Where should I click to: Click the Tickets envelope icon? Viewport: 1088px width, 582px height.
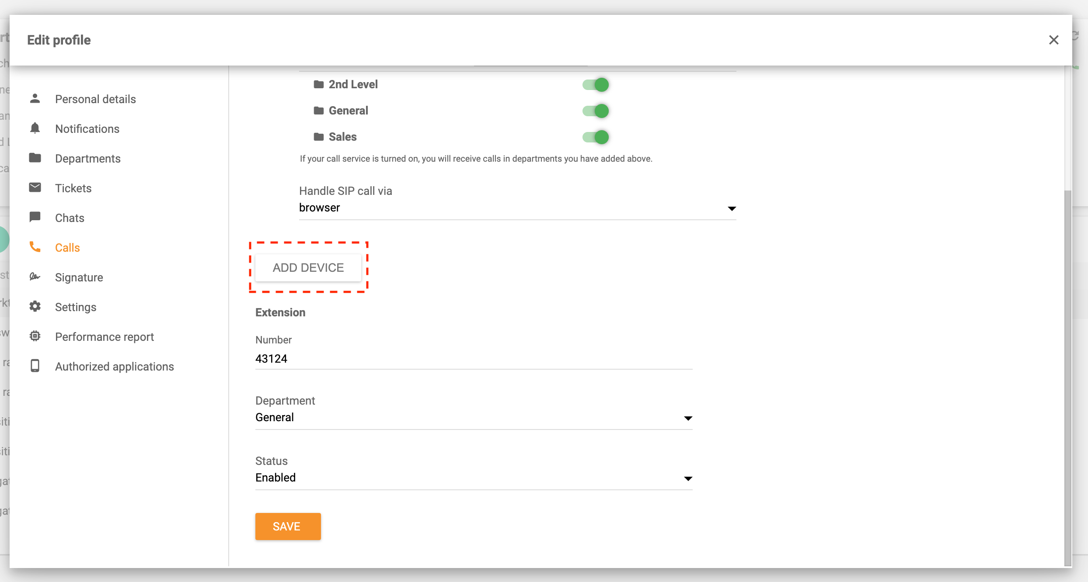point(35,188)
